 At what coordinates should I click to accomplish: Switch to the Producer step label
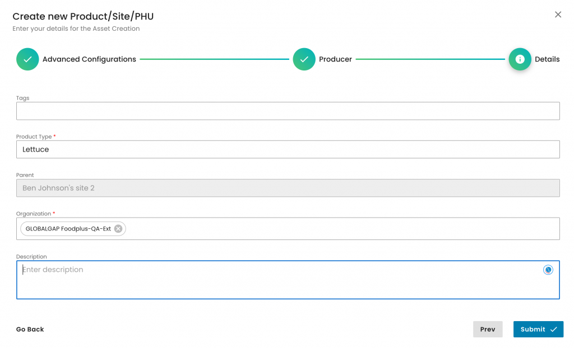335,59
